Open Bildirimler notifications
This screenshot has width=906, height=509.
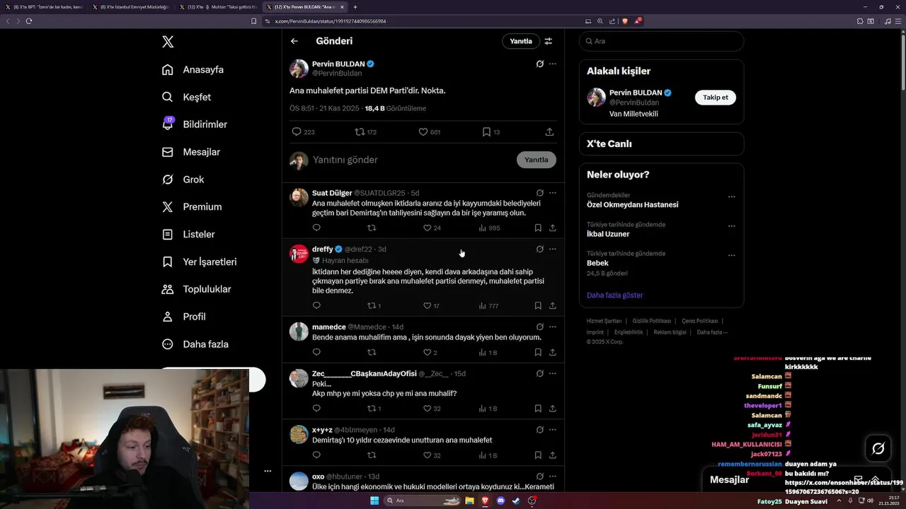point(195,124)
